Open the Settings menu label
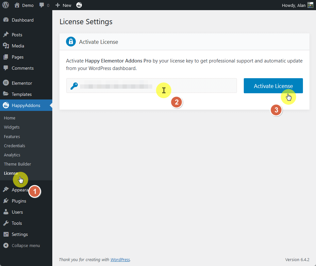The width and height of the screenshot is (316, 266). tap(20, 235)
